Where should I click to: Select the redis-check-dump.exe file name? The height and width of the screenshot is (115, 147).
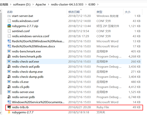click(27, 72)
